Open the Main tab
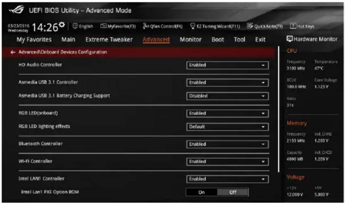 (68, 40)
